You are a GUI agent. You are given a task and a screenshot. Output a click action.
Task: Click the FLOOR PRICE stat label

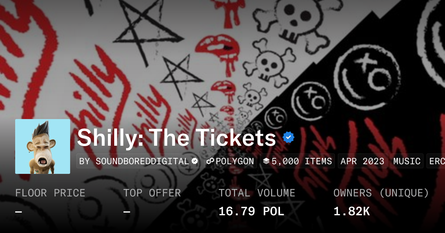50,193
